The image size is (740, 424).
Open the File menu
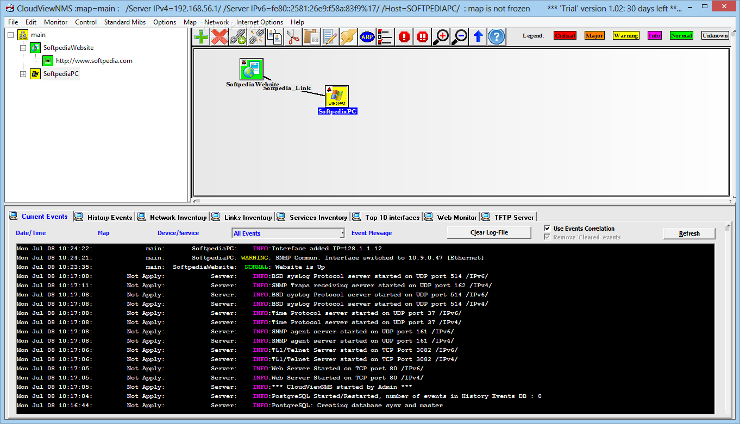(13, 22)
